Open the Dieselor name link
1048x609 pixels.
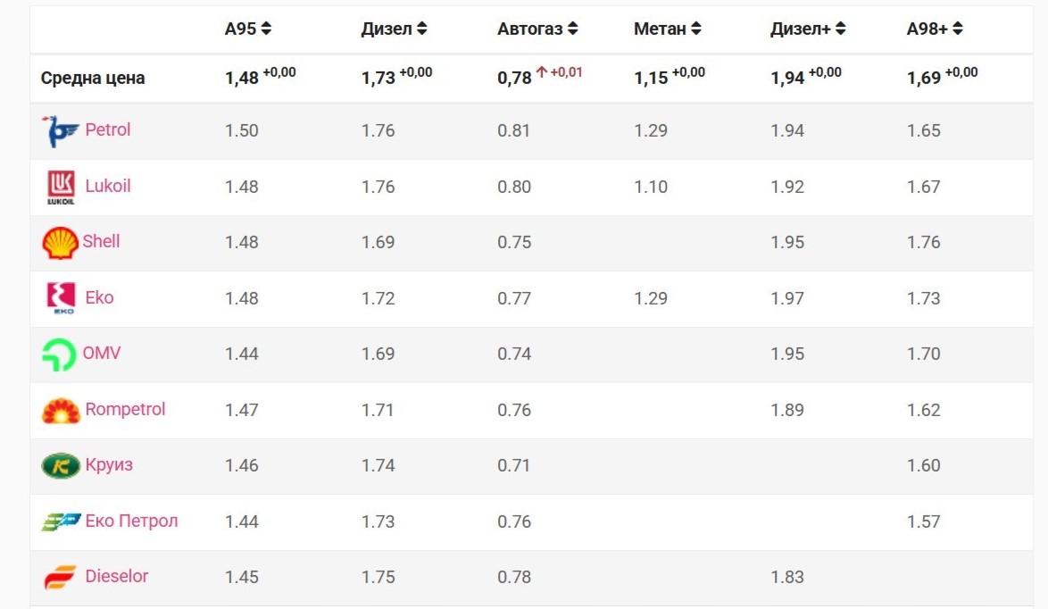click(116, 576)
